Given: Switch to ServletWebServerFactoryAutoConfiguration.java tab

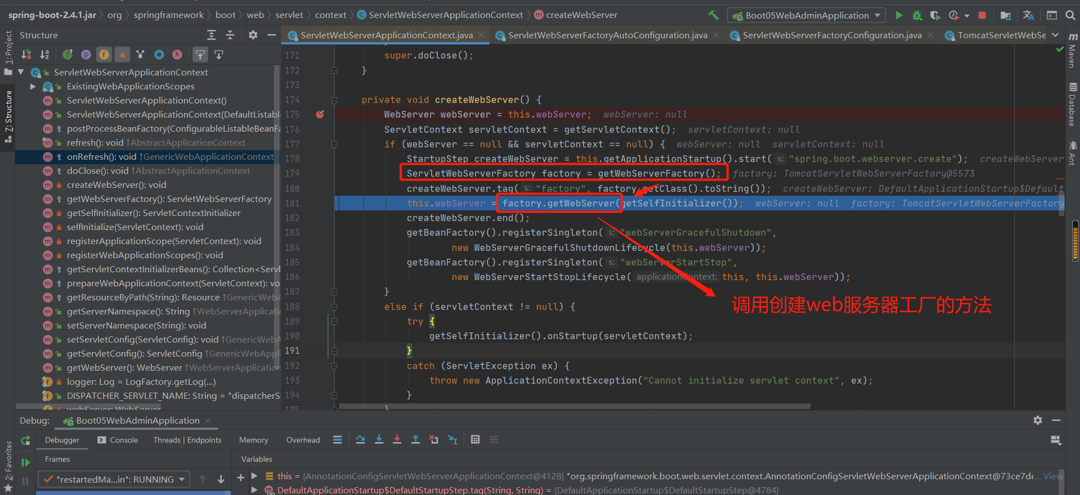Looking at the screenshot, I should [607, 35].
